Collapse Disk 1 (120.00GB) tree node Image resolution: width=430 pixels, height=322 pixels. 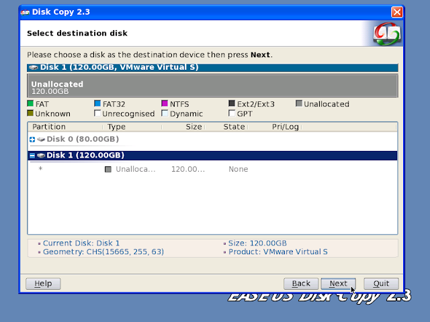[x=32, y=156]
